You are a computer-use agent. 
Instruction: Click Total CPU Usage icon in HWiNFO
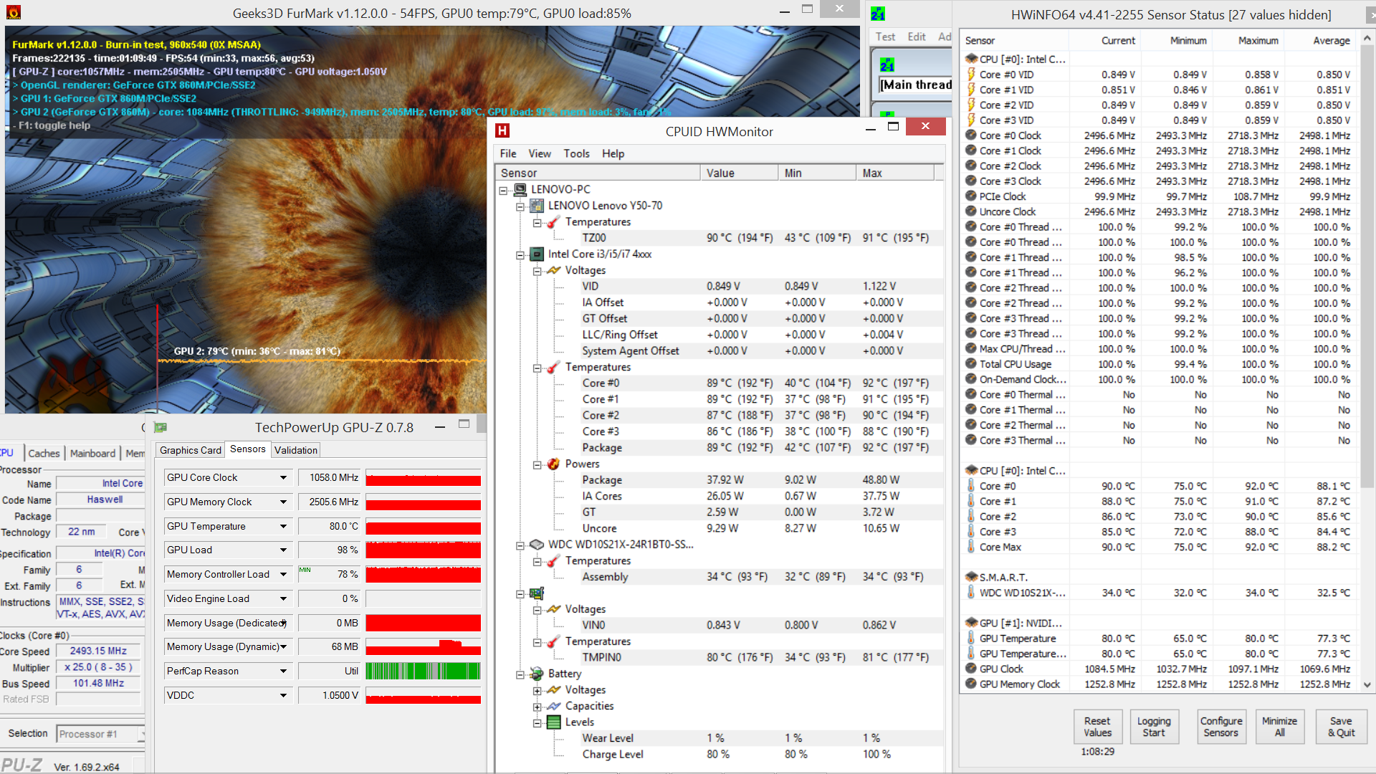tap(971, 364)
